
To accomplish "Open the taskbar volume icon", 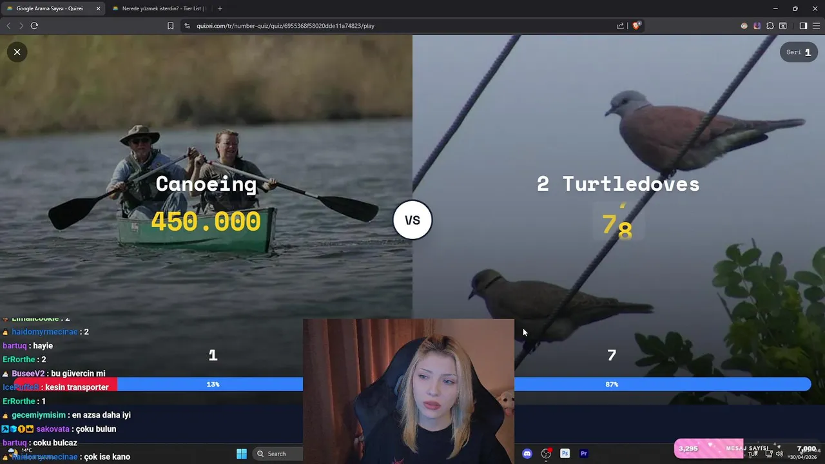I will tap(779, 454).
